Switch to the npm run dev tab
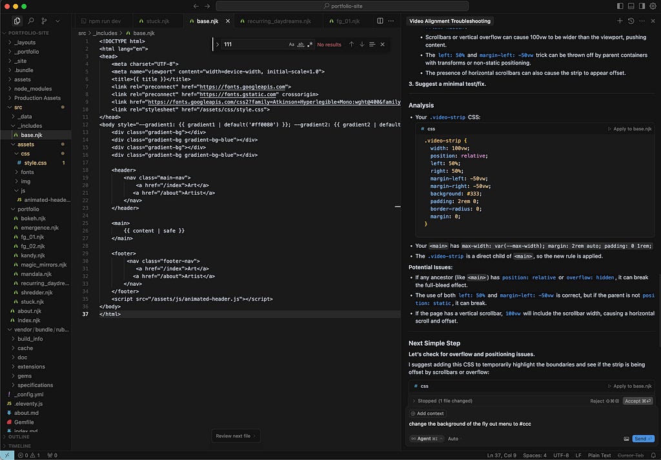Screen dimensions: 661x460 pos(101,21)
